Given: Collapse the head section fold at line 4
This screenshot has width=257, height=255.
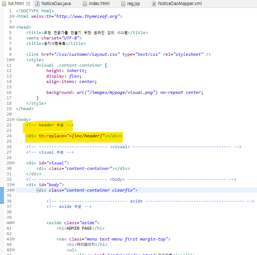Looking at the screenshot, I should tap(13, 27).
